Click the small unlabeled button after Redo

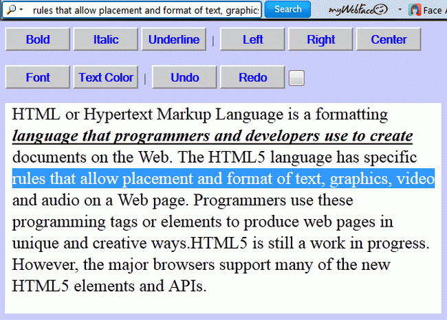coord(296,78)
